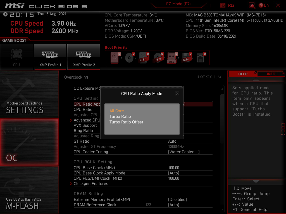Select the USB floppy boot device icon
This screenshot has width=286, height=214.
pos(187,58)
